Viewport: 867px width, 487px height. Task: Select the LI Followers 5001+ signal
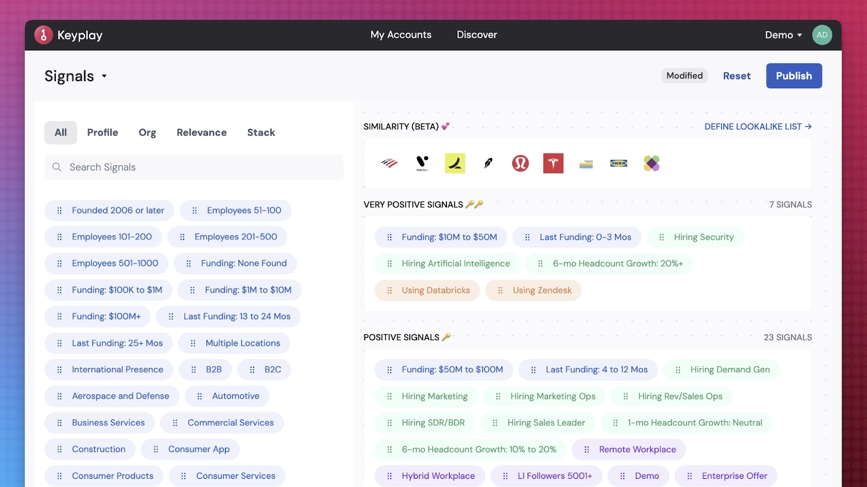[546, 476]
